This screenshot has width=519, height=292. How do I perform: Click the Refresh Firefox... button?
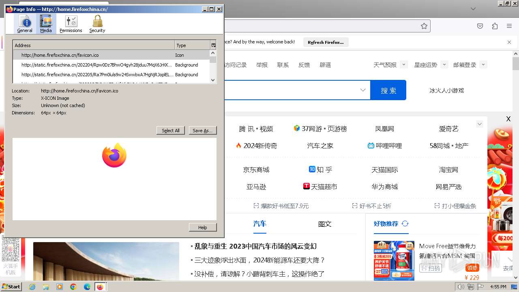[x=326, y=42]
